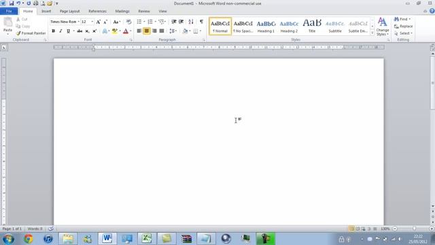This screenshot has width=435, height=245.
Task: Click the Copy icon
Action: (x=18, y=26)
